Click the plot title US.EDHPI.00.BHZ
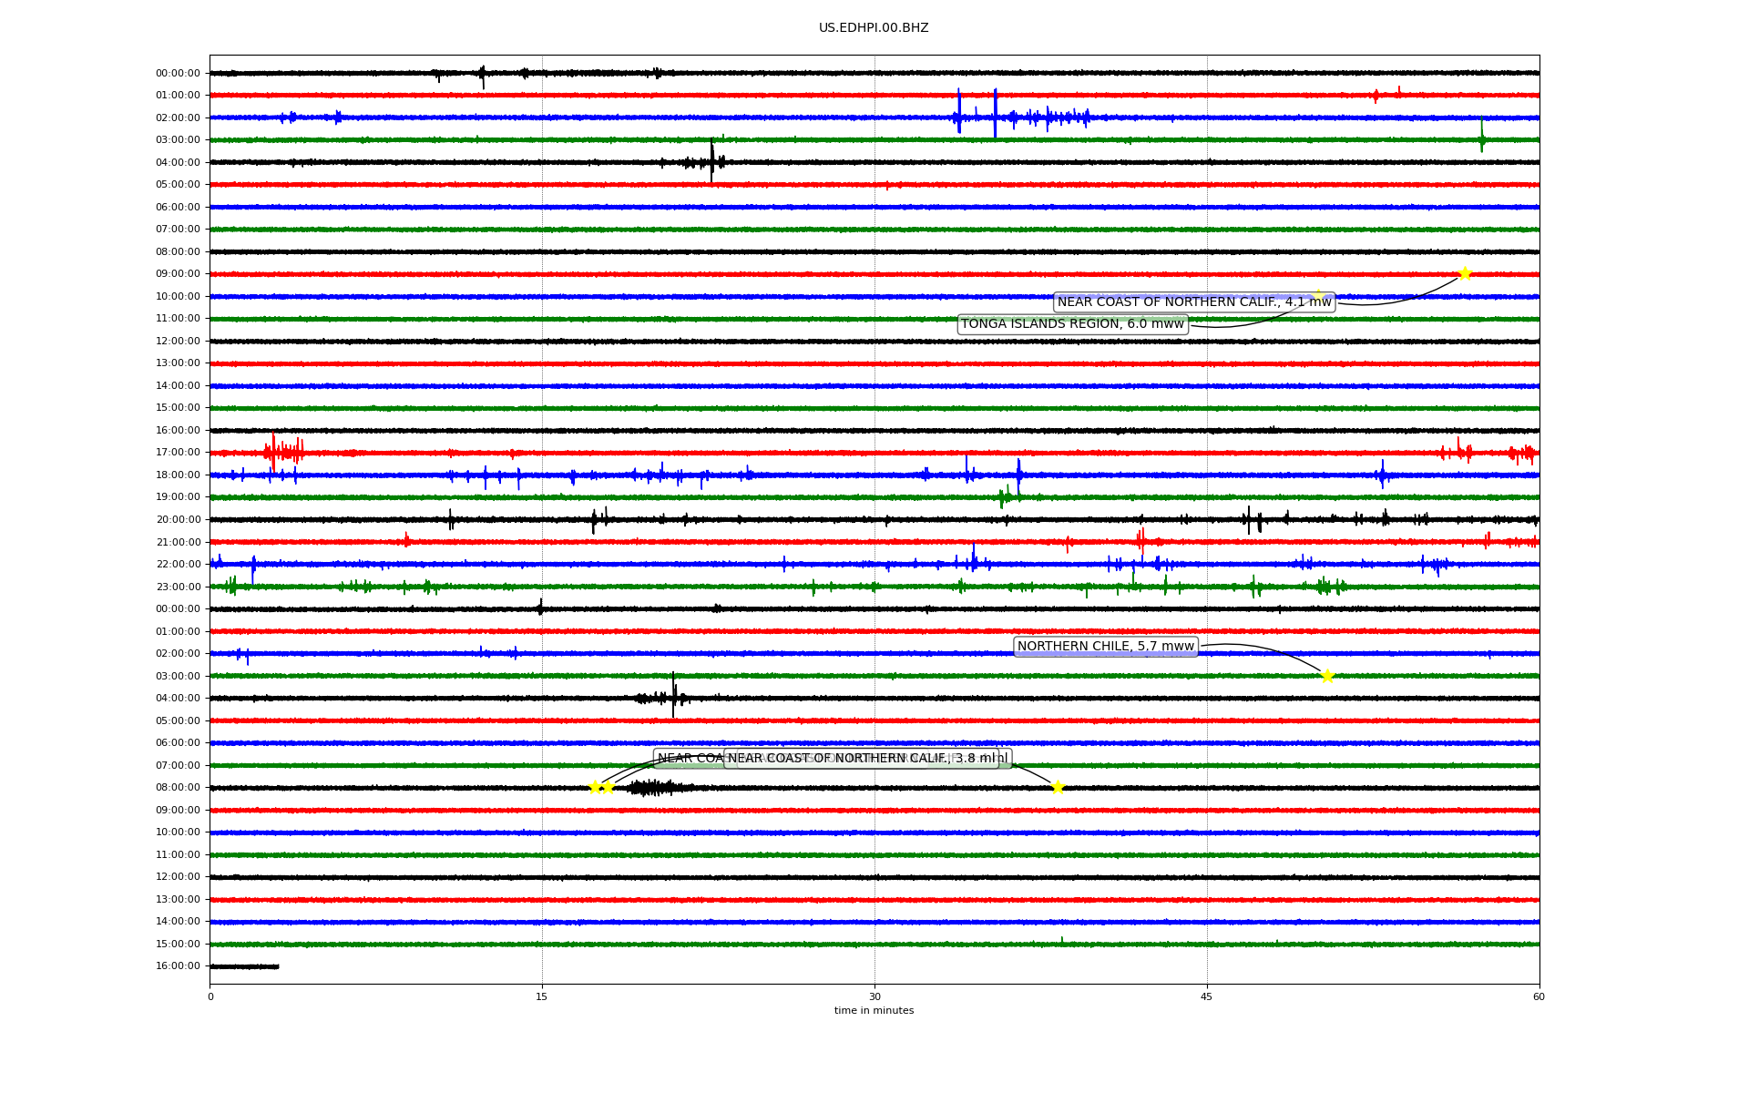This screenshot has height=1093, width=1749. click(x=874, y=28)
